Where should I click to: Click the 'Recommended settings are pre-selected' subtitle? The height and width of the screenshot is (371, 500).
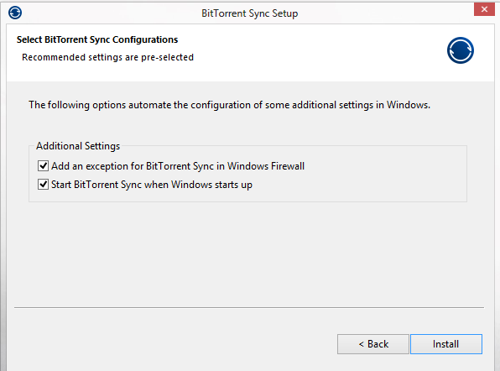click(107, 57)
